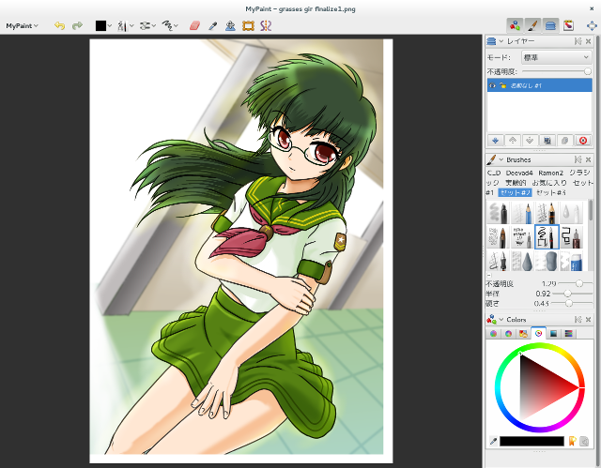Undo the last stroke with the yellow arrow
The width and height of the screenshot is (601, 468).
pos(59,25)
